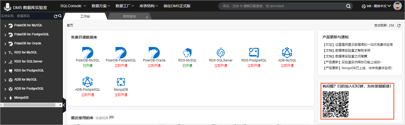Click the RDS for PostgreSQL elephant tree icon

11,71
